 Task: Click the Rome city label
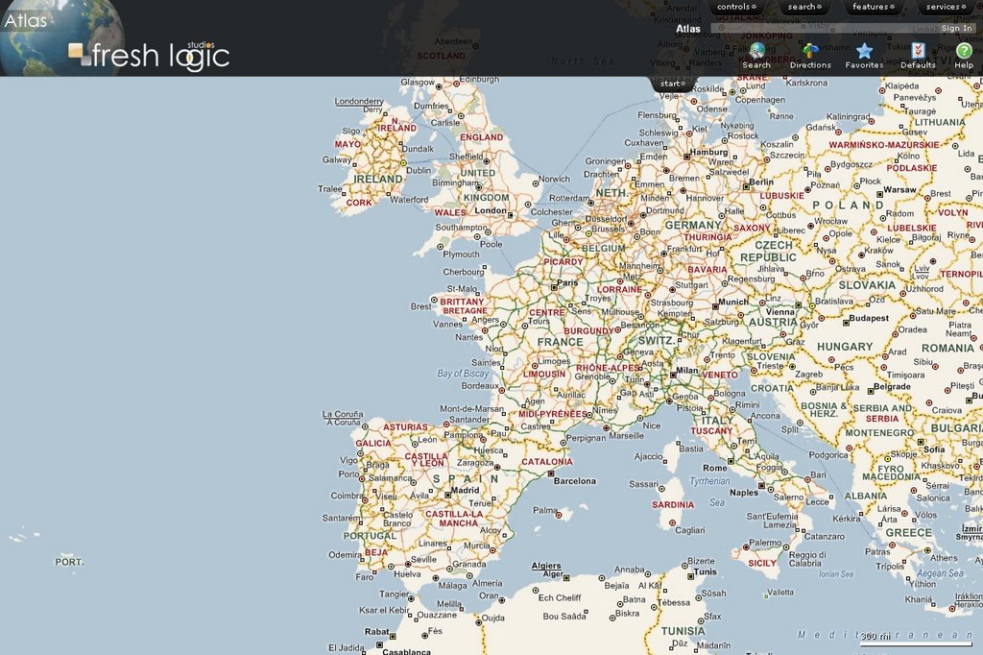[714, 468]
